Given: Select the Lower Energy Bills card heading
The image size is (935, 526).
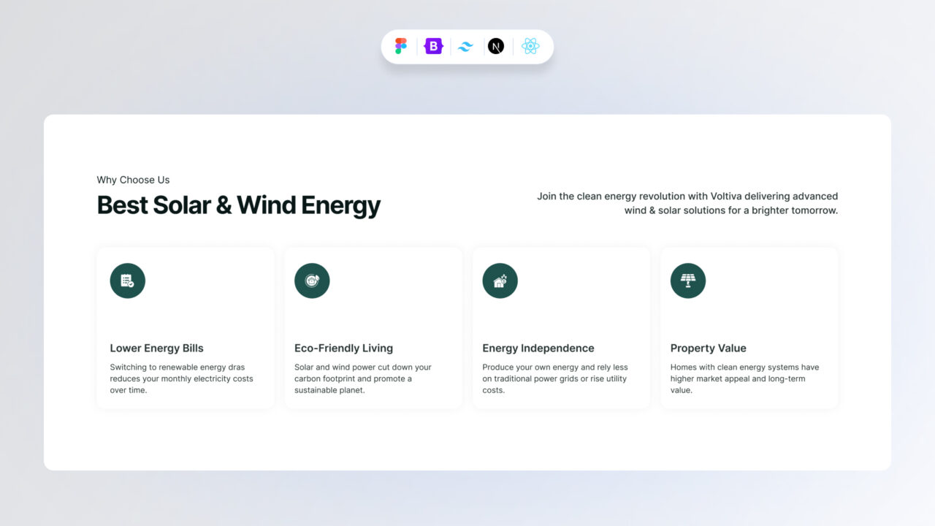Looking at the screenshot, I should tap(156, 348).
